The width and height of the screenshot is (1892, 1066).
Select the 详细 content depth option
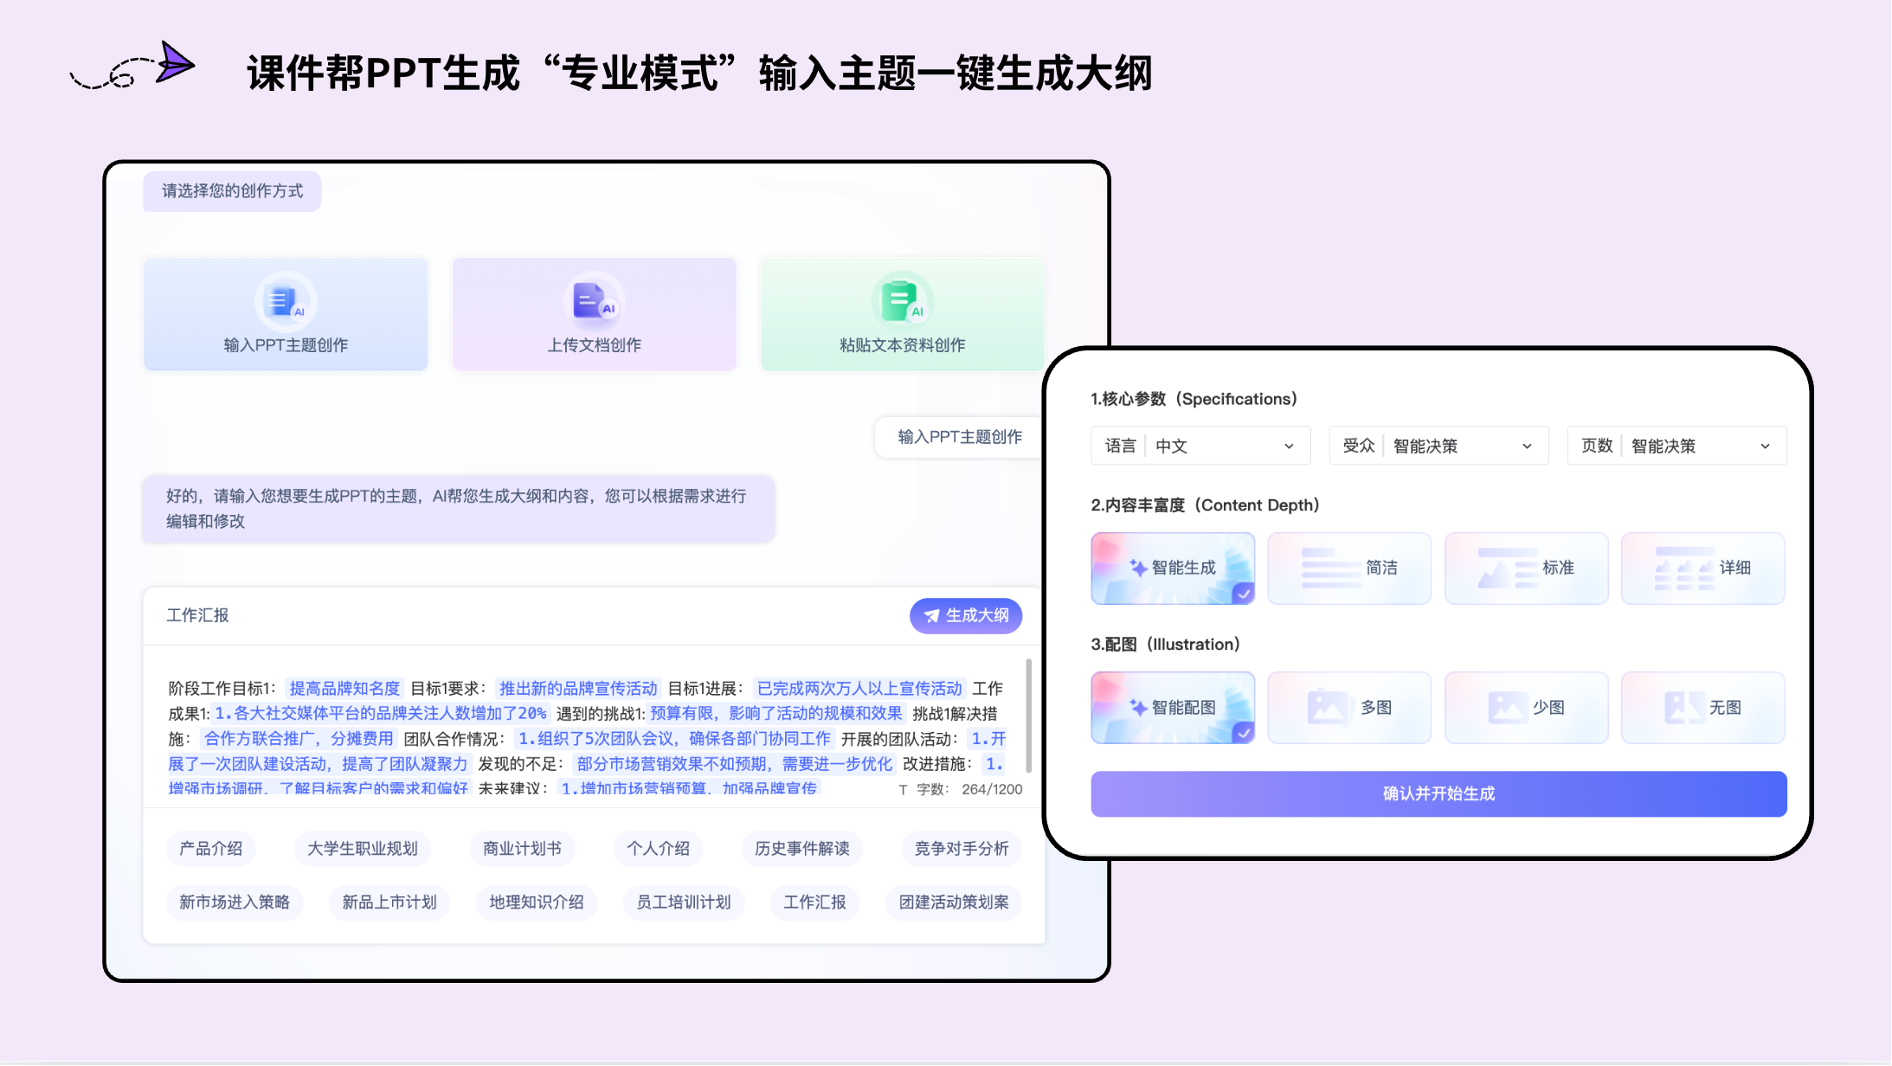(1702, 568)
